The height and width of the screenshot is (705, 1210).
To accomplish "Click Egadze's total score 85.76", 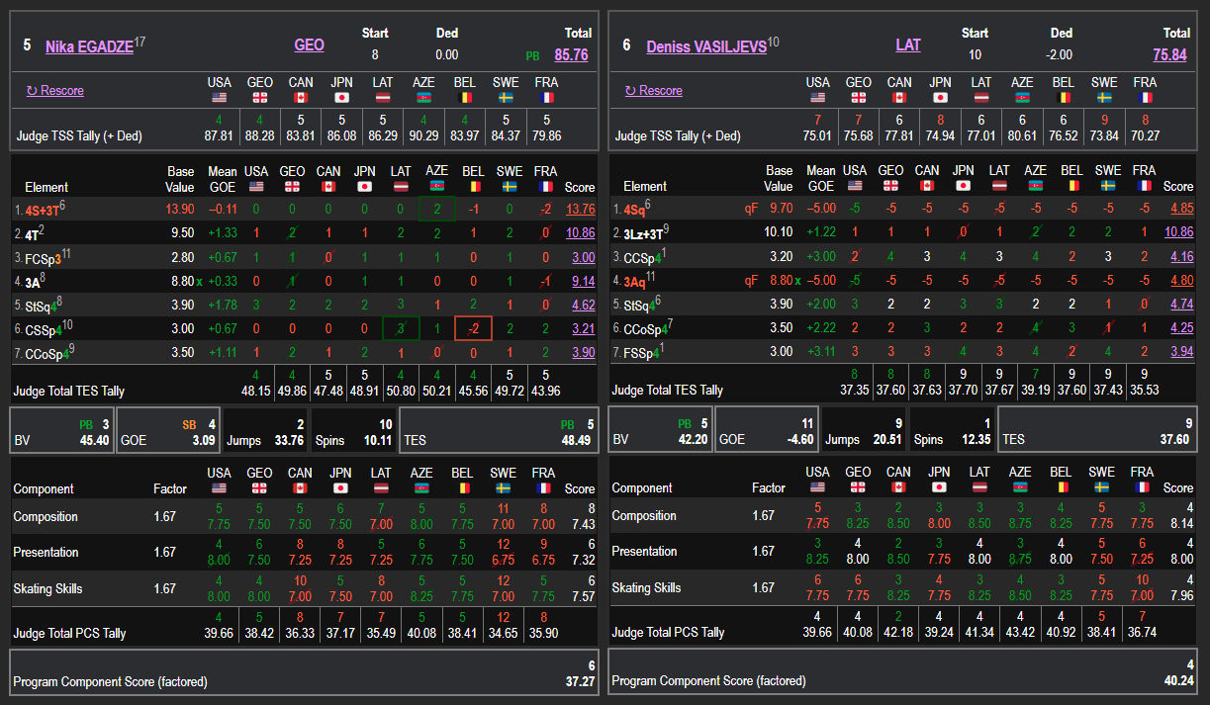I will (571, 55).
